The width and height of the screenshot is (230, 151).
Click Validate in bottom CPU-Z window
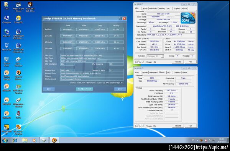(x=178, y=126)
